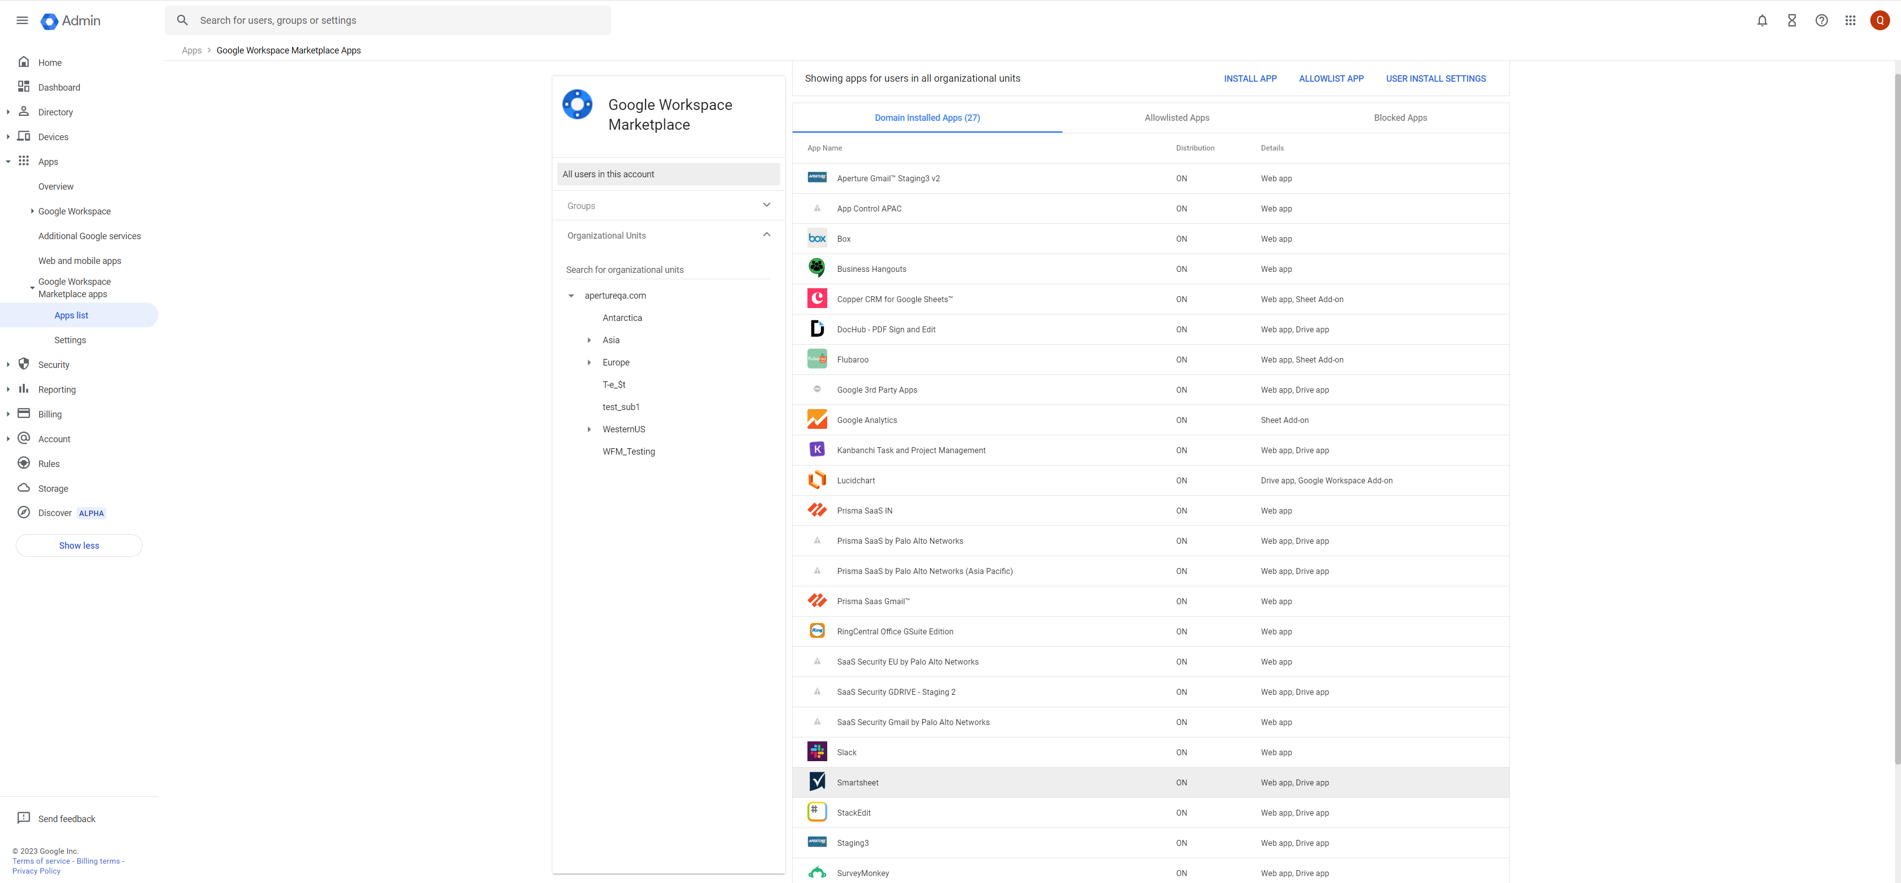Open USER INSTALL SETTINGS
The image size is (1901, 883).
pos(1435,78)
